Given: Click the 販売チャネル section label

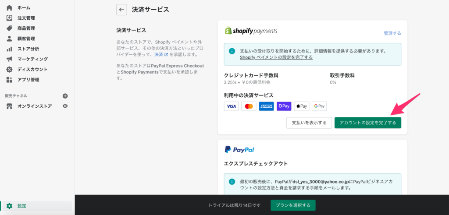Looking at the screenshot, I should (x=16, y=96).
